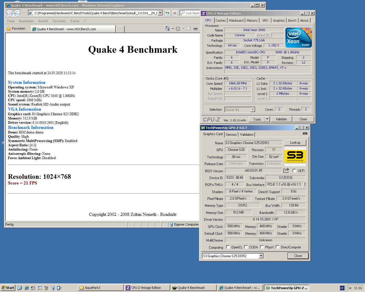Image resolution: width=365 pixels, height=292 pixels.
Task: Open the Datei menu in Internet Explorer
Action: [11, 21]
